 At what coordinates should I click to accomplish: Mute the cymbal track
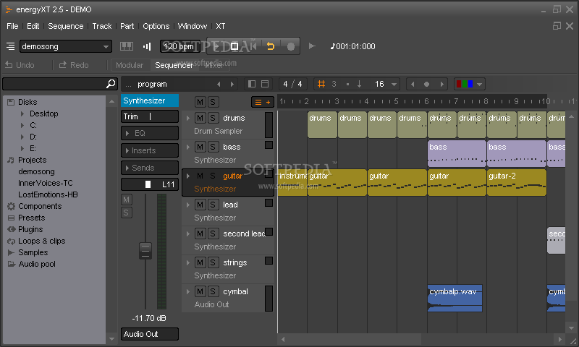(x=200, y=291)
